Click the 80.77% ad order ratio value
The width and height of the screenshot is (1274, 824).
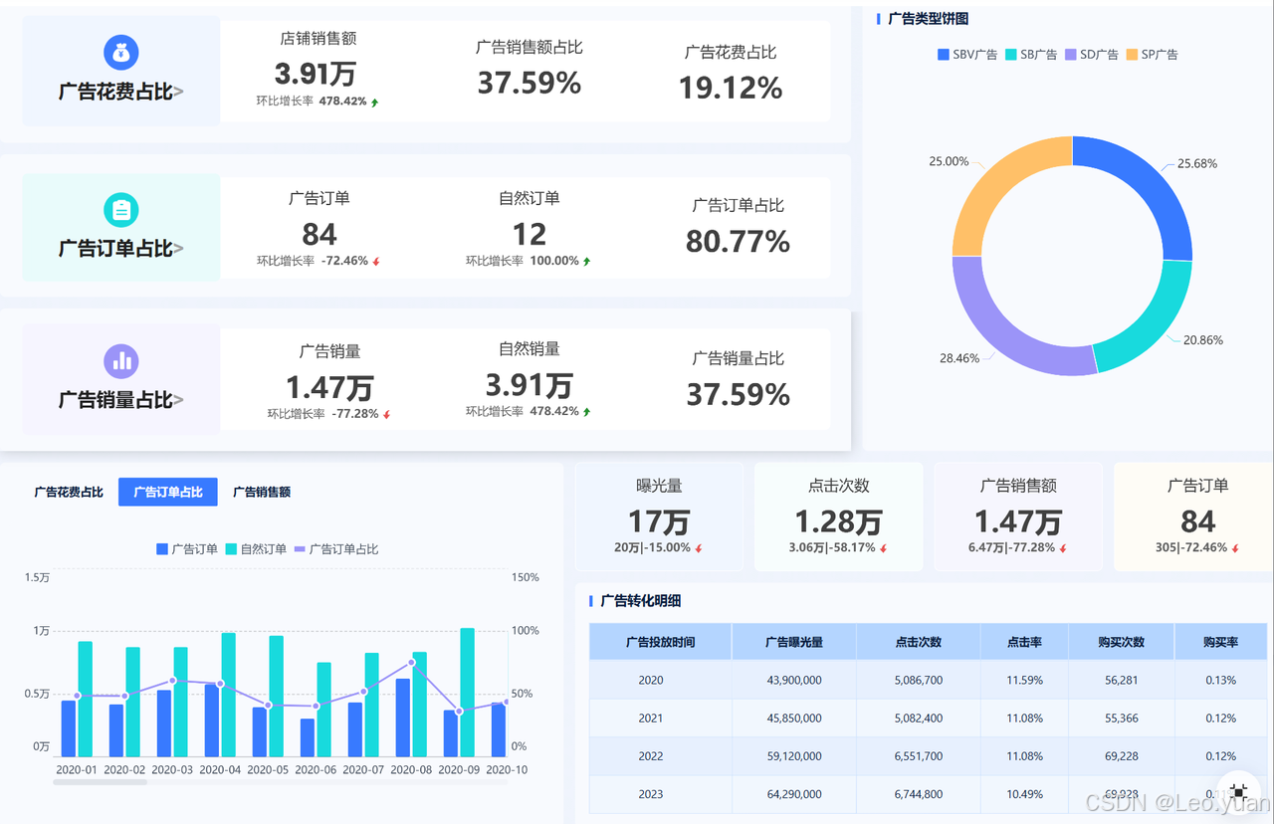tap(738, 241)
